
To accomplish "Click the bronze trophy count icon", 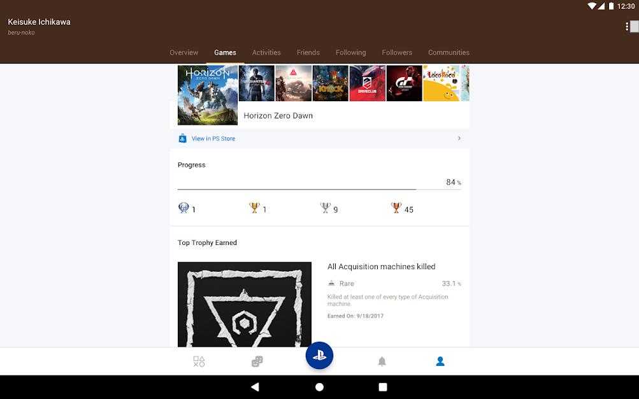I will point(396,208).
